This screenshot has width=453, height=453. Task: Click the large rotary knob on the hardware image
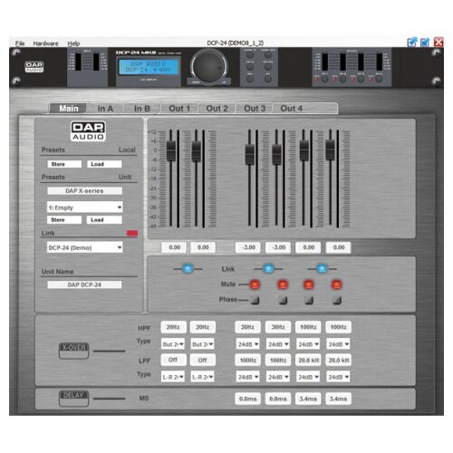tap(209, 67)
